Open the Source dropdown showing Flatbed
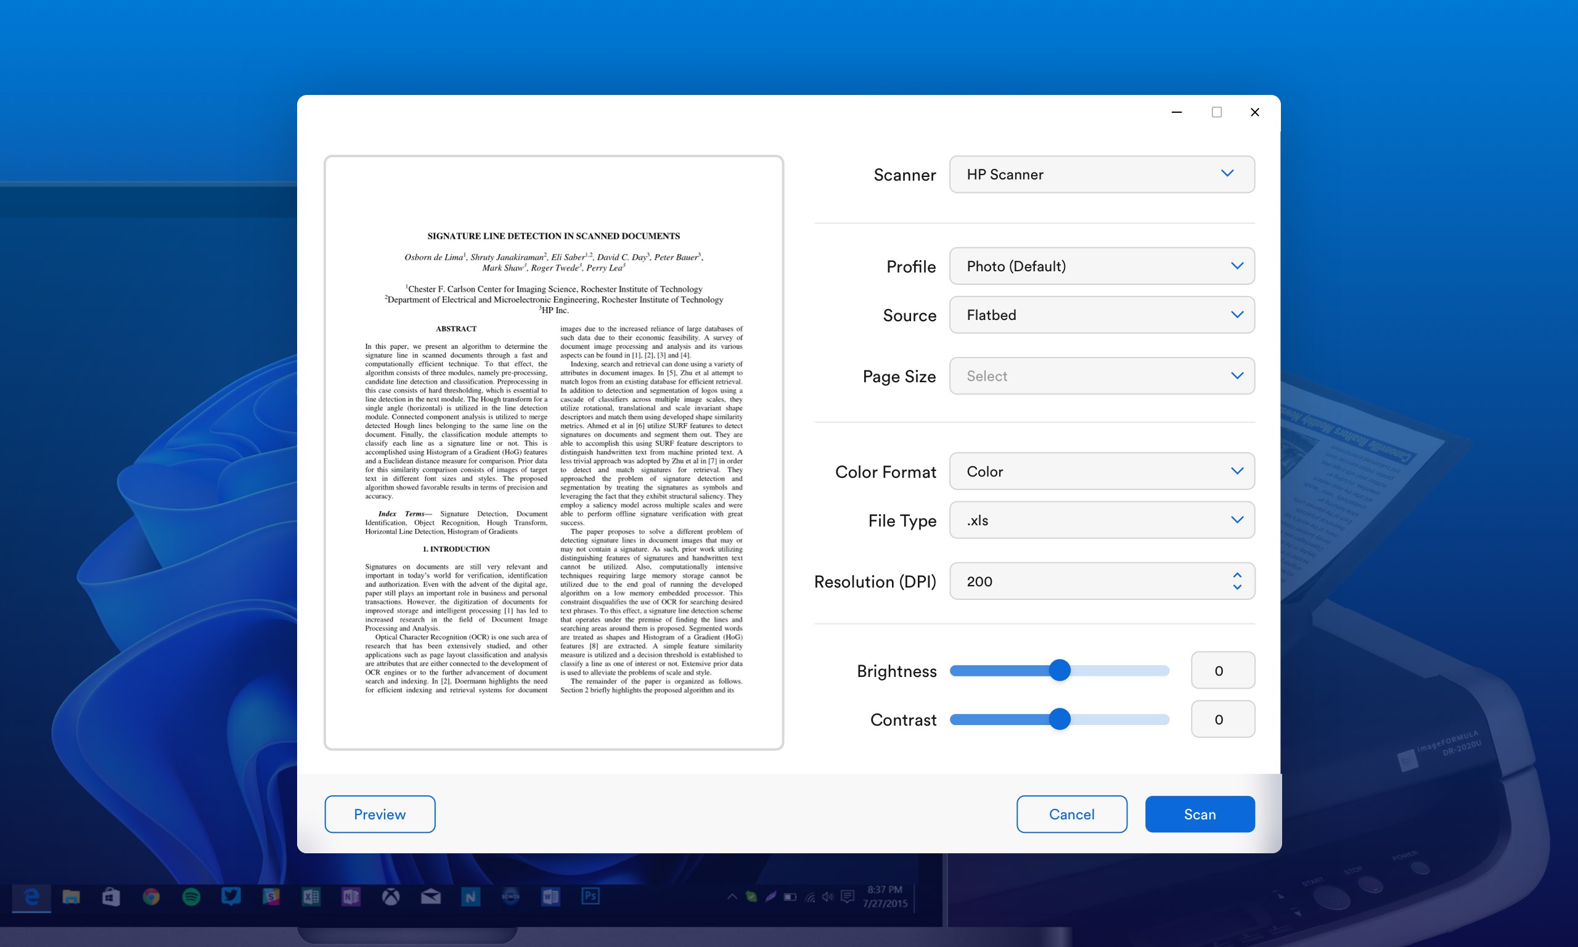 [x=1101, y=314]
